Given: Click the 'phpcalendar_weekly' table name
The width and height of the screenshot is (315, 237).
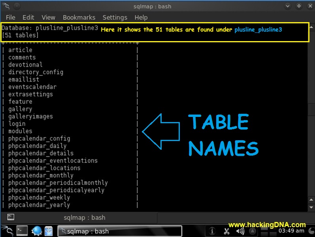Looking at the screenshot, I should coord(39,198).
